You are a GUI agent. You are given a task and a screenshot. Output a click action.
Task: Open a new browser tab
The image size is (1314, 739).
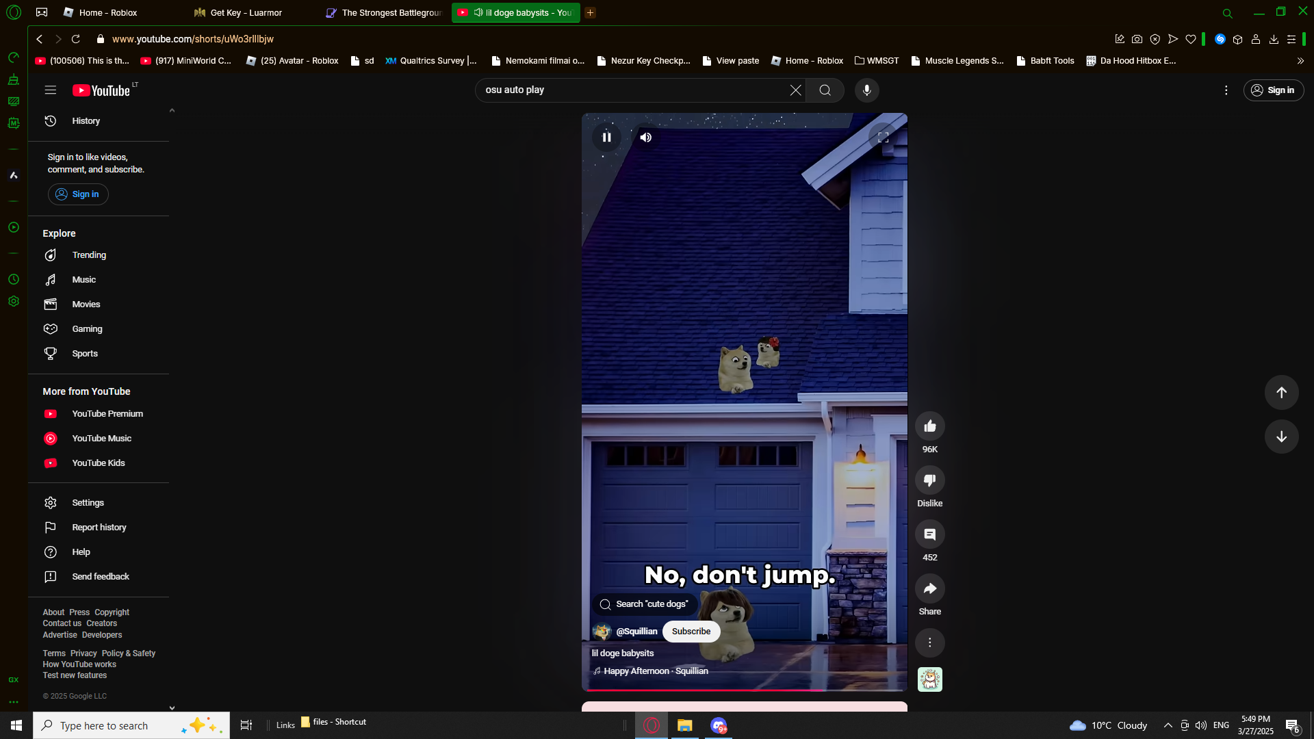pyautogui.click(x=590, y=13)
